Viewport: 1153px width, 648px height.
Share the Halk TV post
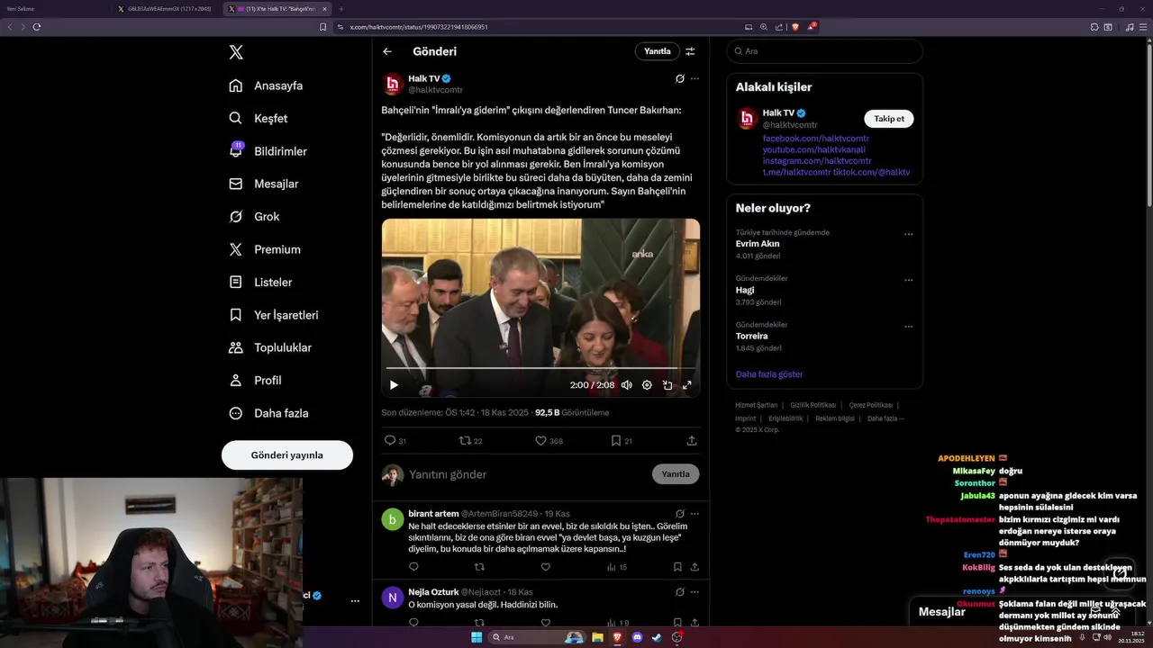tap(692, 441)
